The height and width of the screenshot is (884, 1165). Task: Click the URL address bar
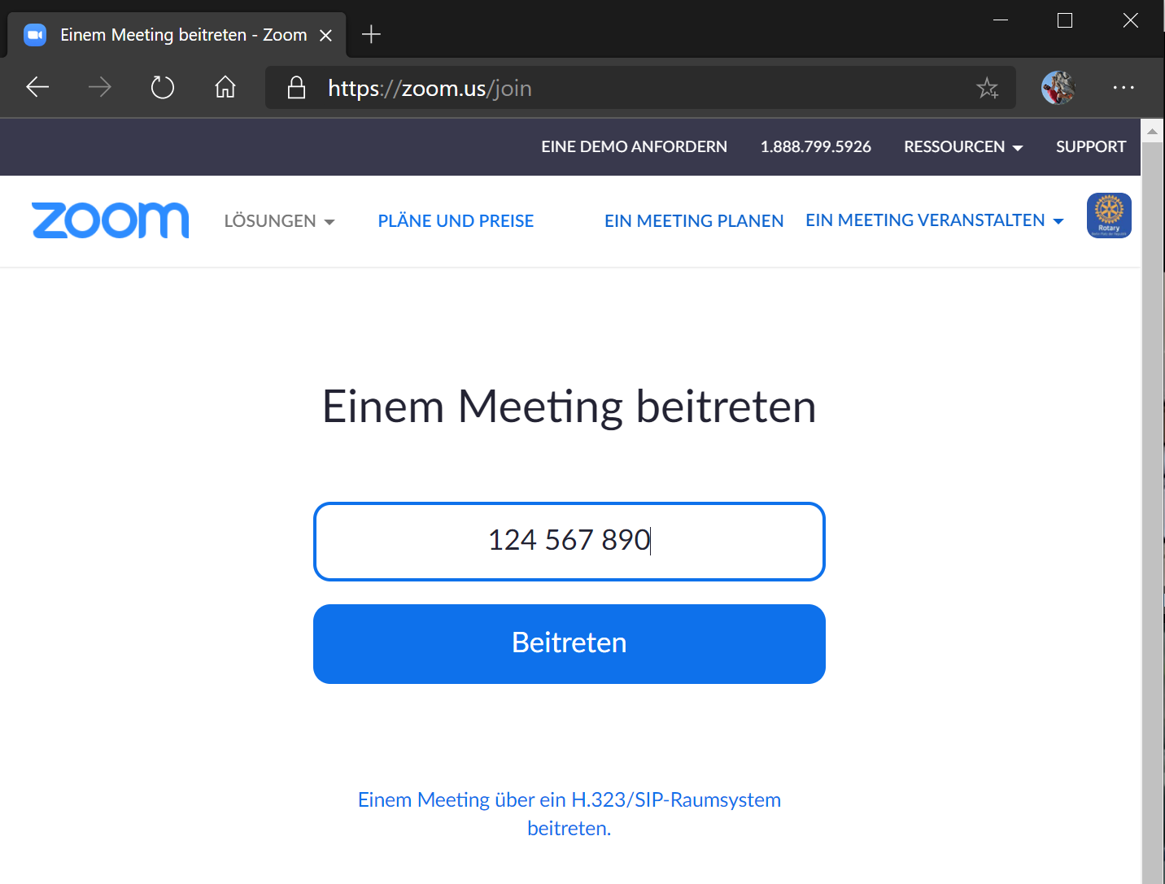(640, 88)
